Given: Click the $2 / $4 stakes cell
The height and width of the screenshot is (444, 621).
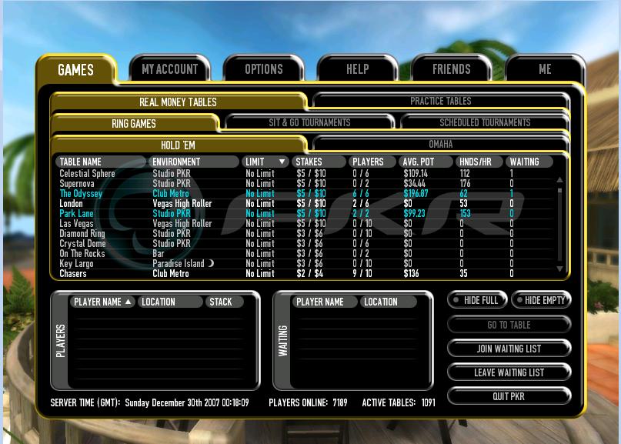Looking at the screenshot, I should (309, 274).
